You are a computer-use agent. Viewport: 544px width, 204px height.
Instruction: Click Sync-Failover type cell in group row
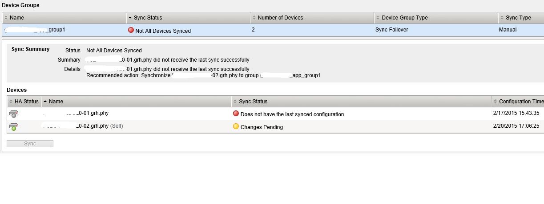392,30
